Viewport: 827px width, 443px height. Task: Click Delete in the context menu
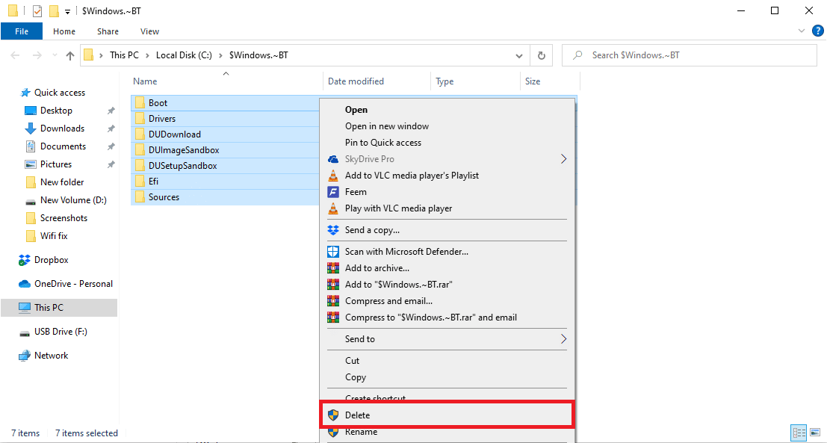coord(357,415)
